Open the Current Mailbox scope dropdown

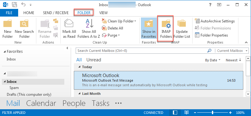232,51
